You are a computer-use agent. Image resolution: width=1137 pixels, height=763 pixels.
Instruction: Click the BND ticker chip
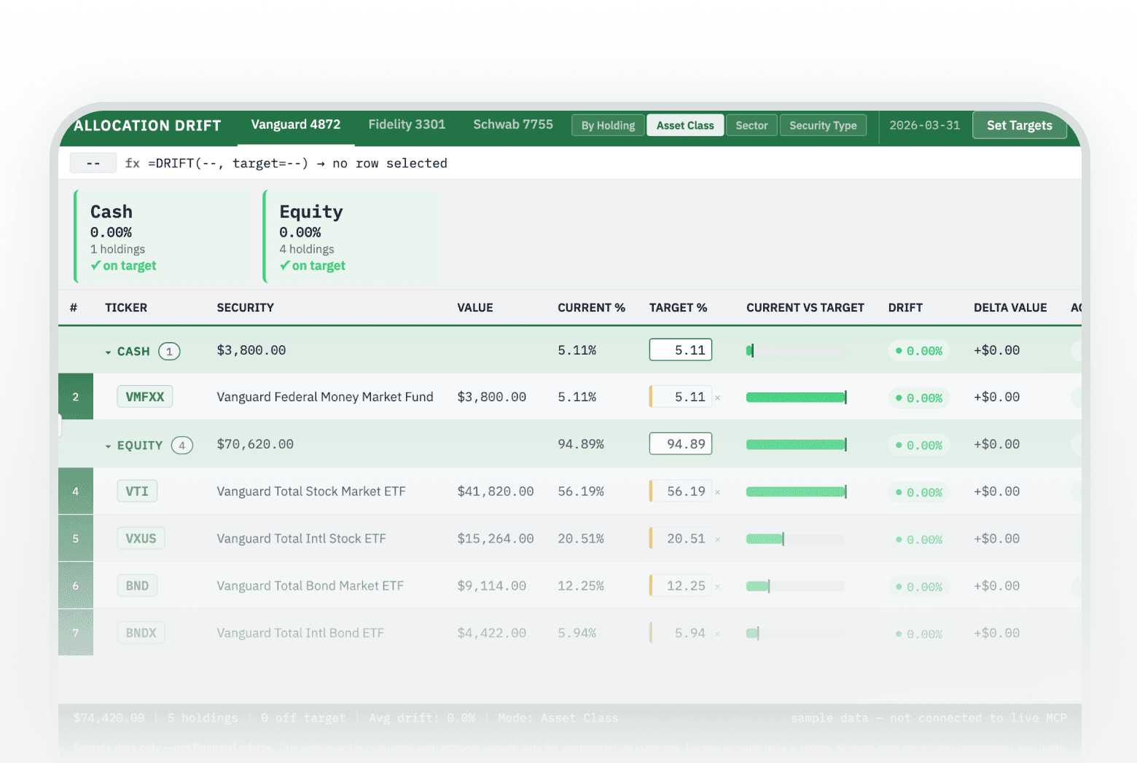point(137,585)
